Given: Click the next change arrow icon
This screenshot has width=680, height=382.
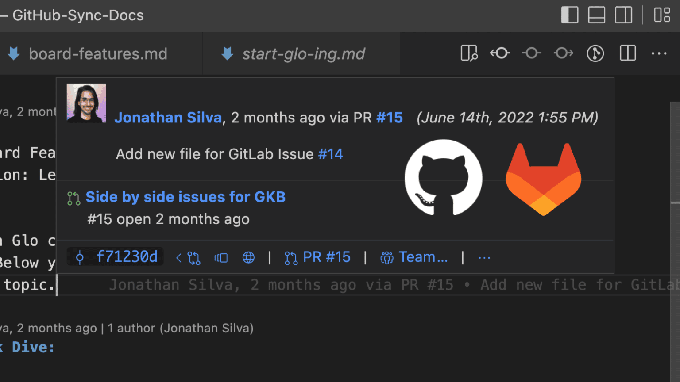Looking at the screenshot, I should click(563, 53).
